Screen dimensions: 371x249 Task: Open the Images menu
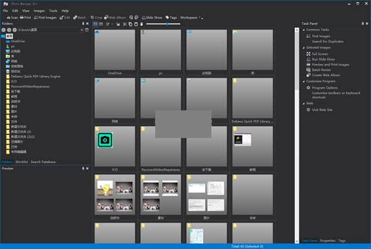coord(40,10)
